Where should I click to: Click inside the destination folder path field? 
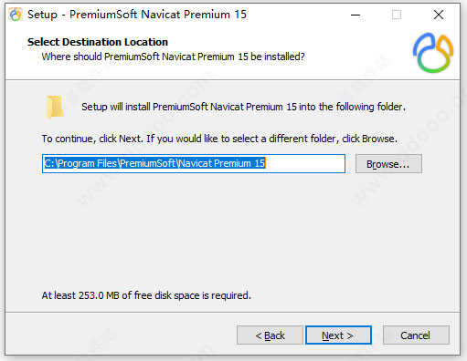coord(194,163)
